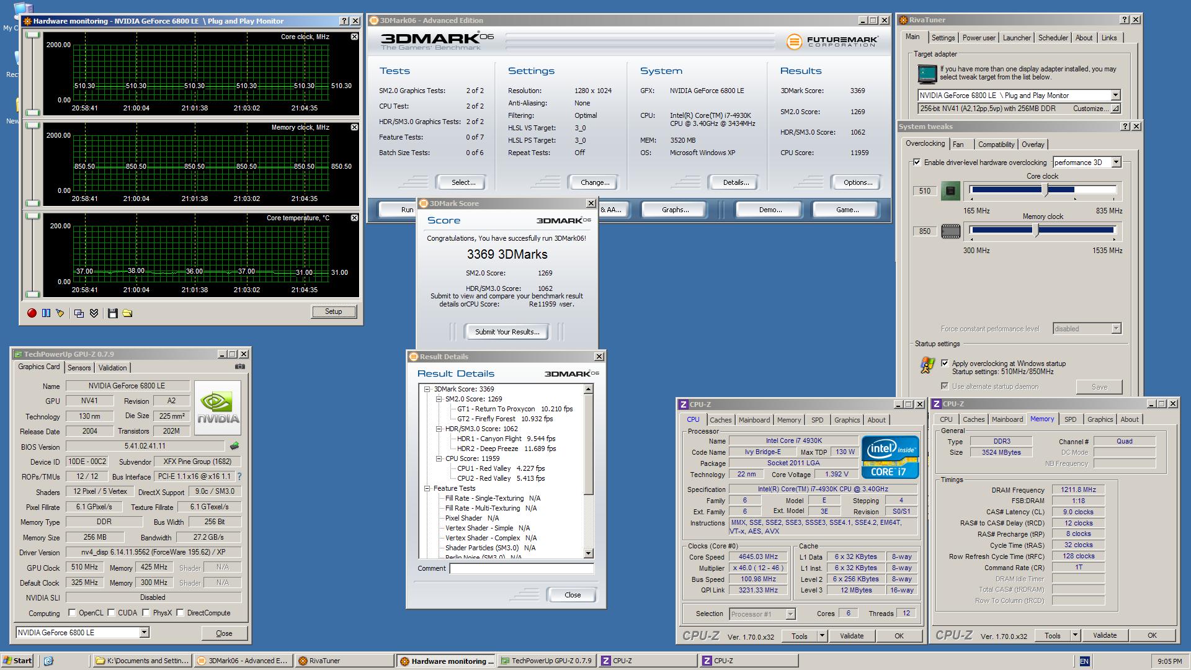Switch to the Overlay tab in System tweaks
The width and height of the screenshot is (1191, 670).
(1033, 145)
